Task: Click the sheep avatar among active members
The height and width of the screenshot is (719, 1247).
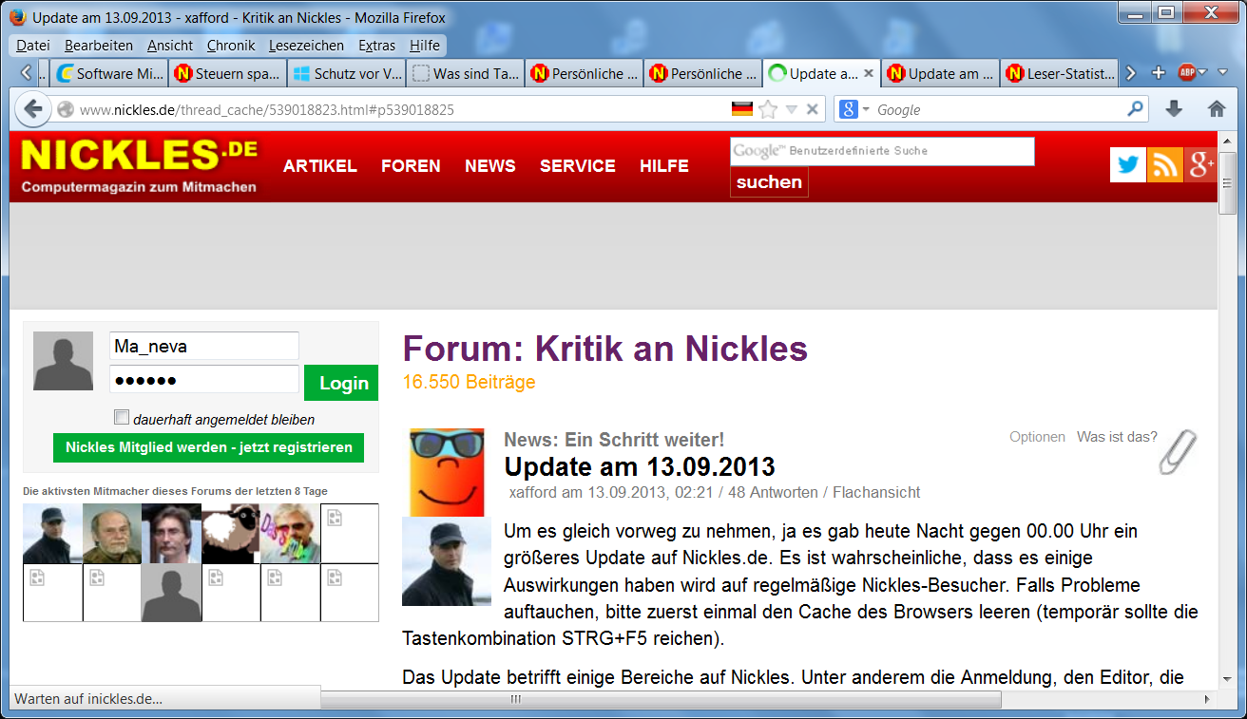Action: tap(230, 533)
